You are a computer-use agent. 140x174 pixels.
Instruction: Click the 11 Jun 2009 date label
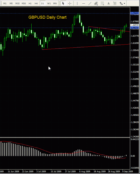pos(13,171)
